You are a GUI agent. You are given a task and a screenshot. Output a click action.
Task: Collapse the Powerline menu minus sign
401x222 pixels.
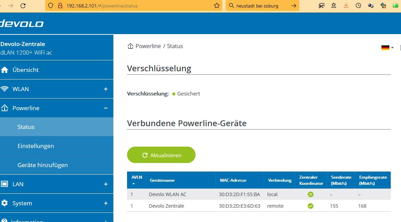coord(105,108)
